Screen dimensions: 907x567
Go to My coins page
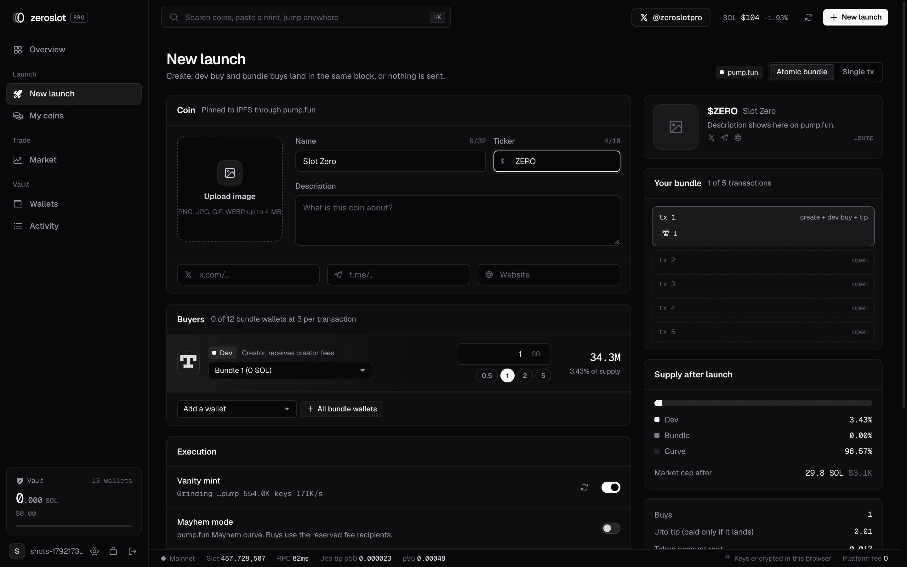tap(74, 116)
